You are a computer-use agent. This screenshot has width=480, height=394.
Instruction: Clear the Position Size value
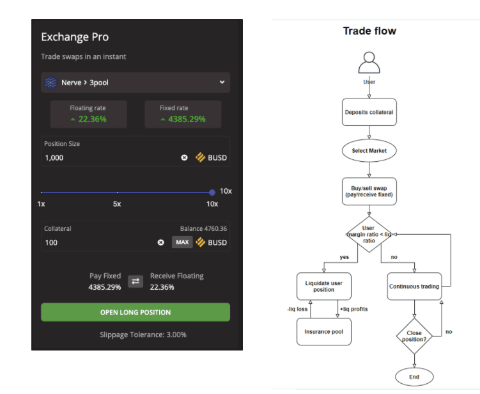[x=184, y=157]
